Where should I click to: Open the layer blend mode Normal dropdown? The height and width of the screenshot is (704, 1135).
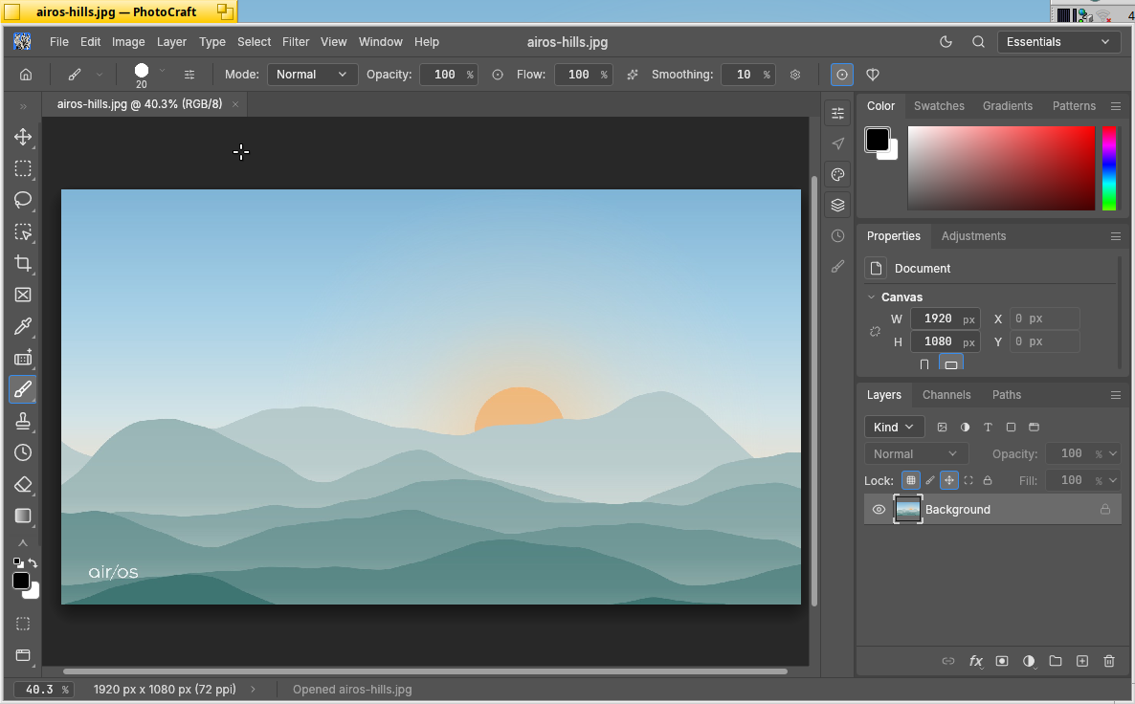pyautogui.click(x=916, y=453)
